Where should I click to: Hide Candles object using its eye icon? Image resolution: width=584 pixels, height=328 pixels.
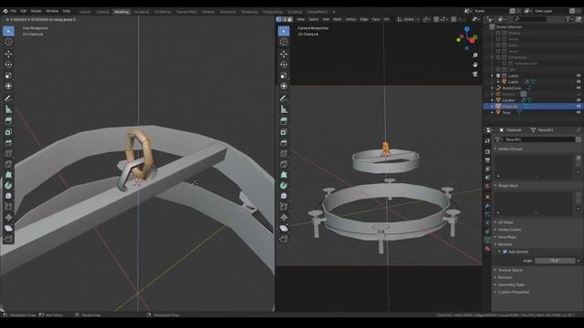pyautogui.click(x=579, y=100)
